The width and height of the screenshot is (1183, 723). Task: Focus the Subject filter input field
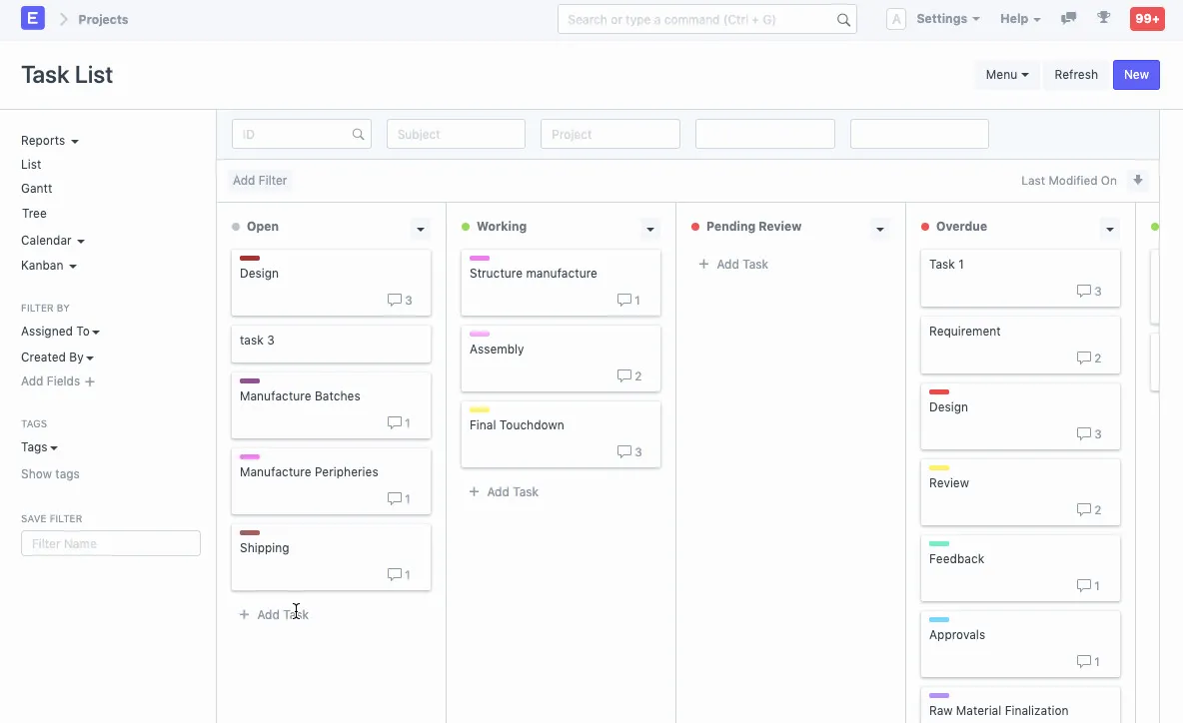coord(456,134)
